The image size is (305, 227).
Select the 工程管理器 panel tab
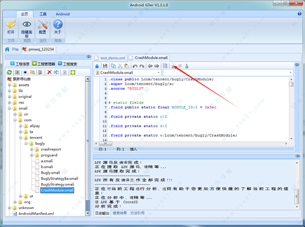pyautogui.click(x=43, y=64)
